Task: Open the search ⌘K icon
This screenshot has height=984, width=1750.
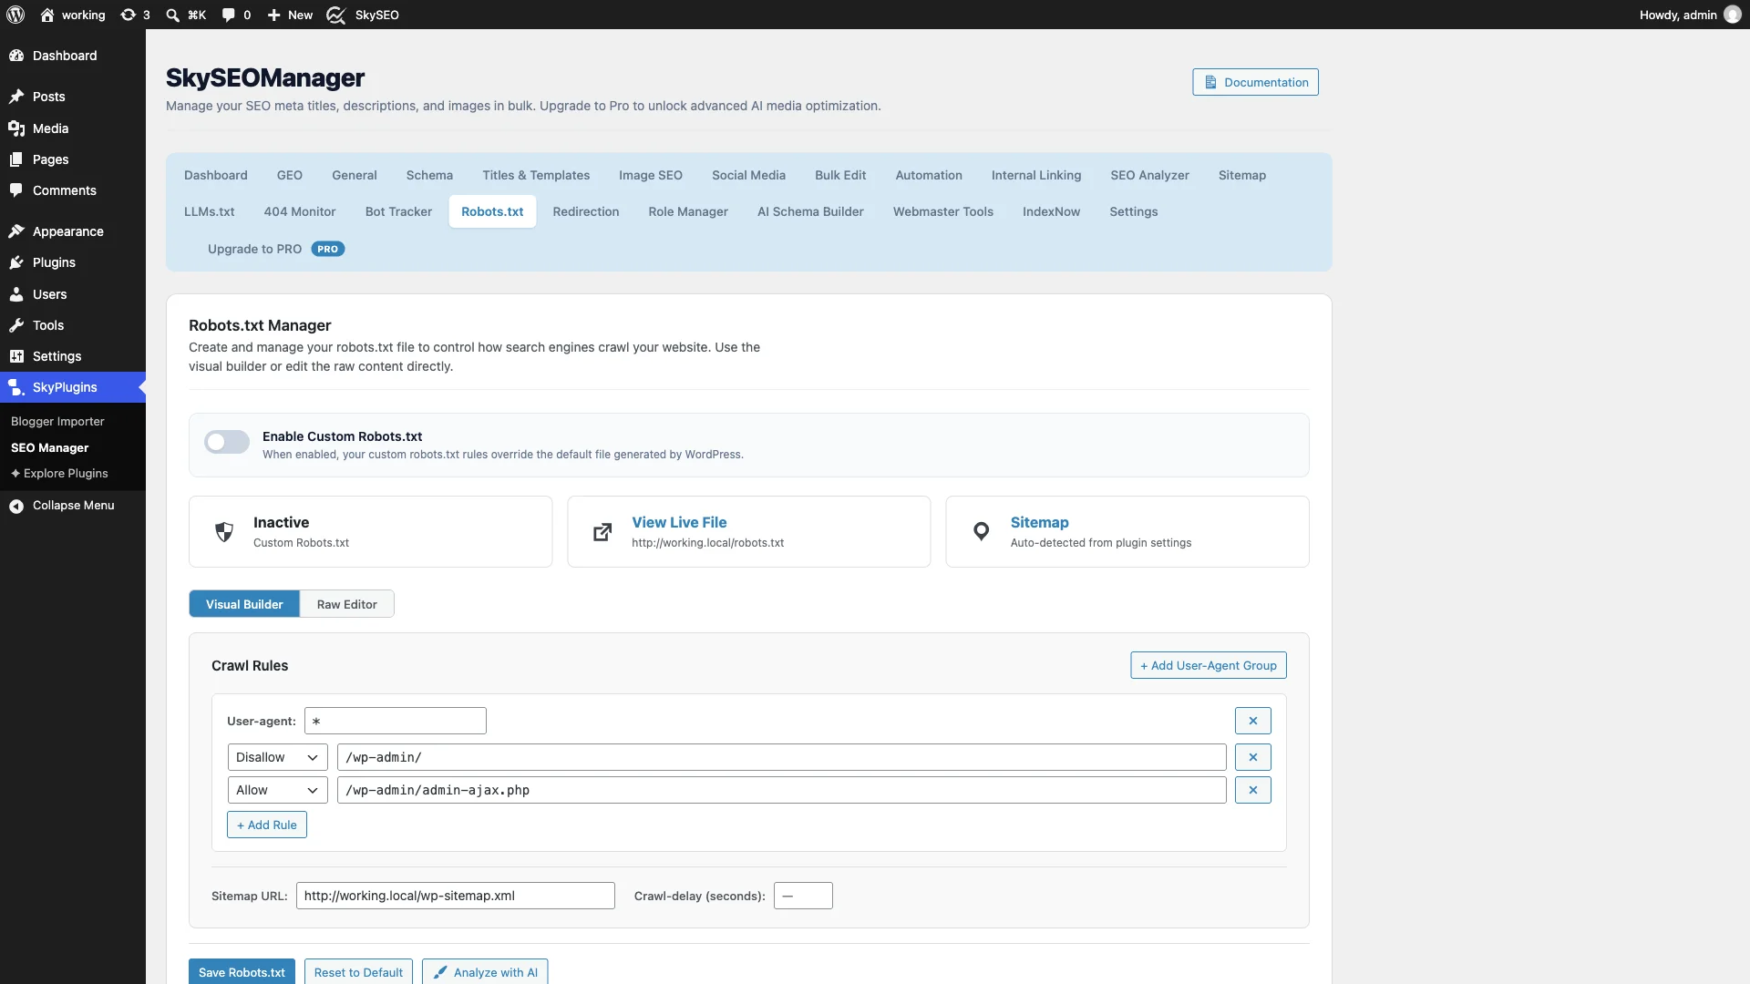Action: point(186,15)
